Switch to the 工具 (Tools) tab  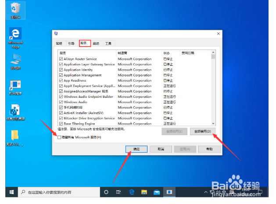(x=108, y=43)
